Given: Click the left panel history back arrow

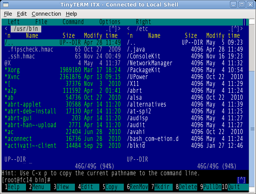Looking at the screenshot, I should [x=6, y=29].
